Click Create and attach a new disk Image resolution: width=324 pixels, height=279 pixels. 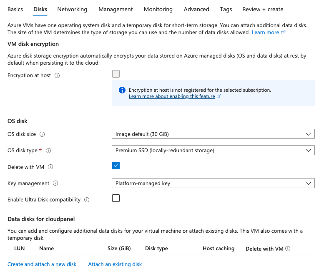tap(42, 264)
